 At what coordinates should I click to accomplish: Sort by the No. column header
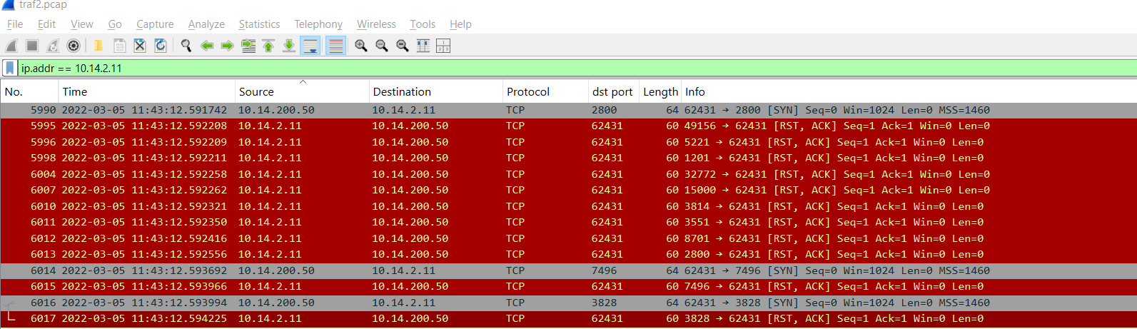tap(29, 91)
